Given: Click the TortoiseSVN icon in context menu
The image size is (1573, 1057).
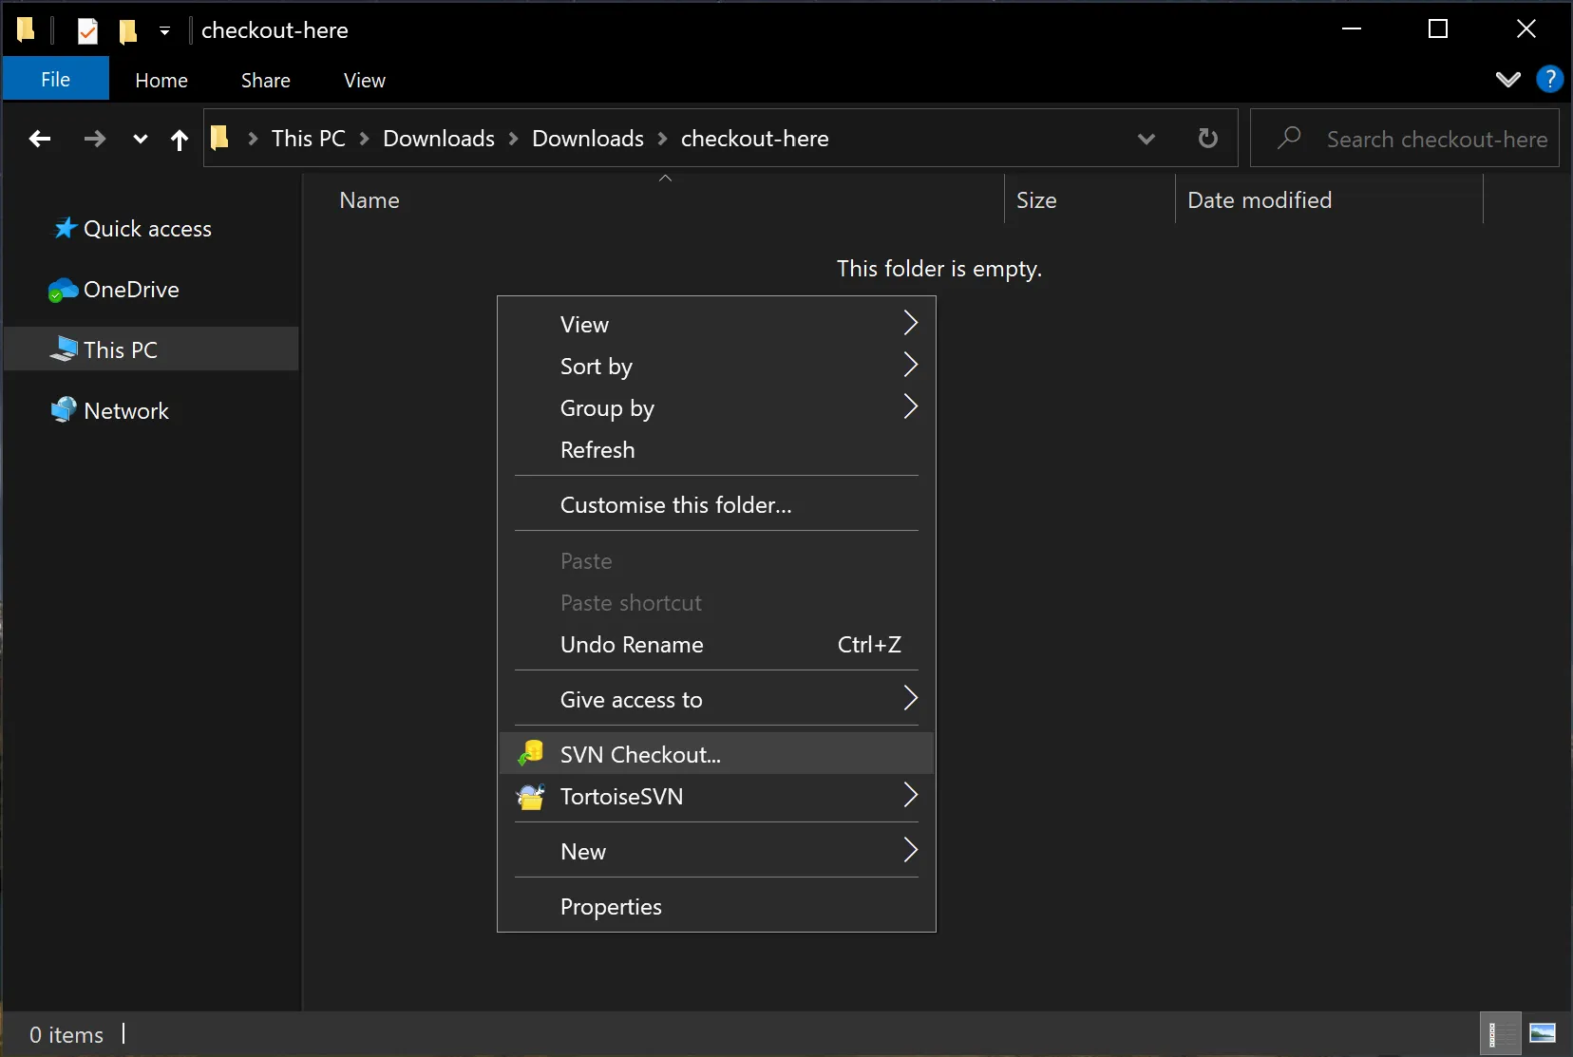Looking at the screenshot, I should [530, 796].
